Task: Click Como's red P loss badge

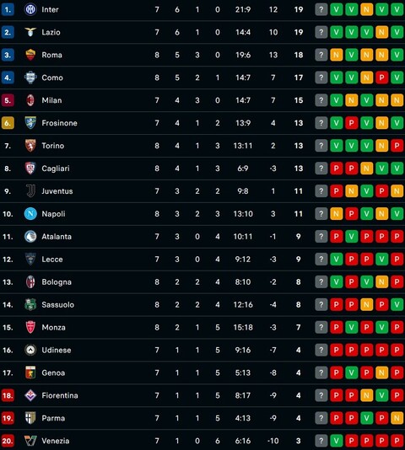Action: (x=381, y=78)
